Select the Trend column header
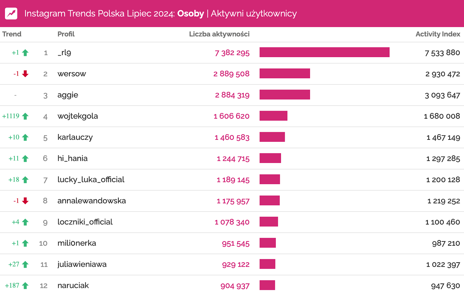The width and height of the screenshot is (464, 294). (12, 34)
